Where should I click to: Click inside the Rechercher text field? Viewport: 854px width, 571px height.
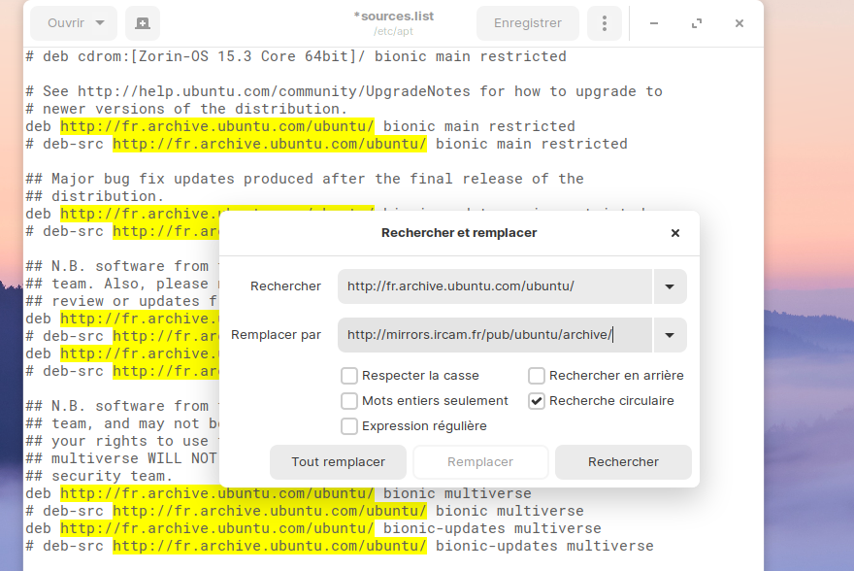coord(495,286)
